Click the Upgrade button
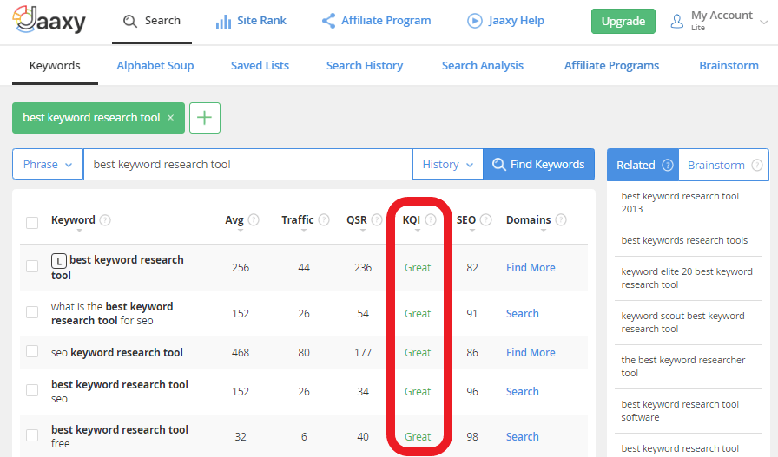Viewport: 778px width, 457px height. [x=623, y=22]
